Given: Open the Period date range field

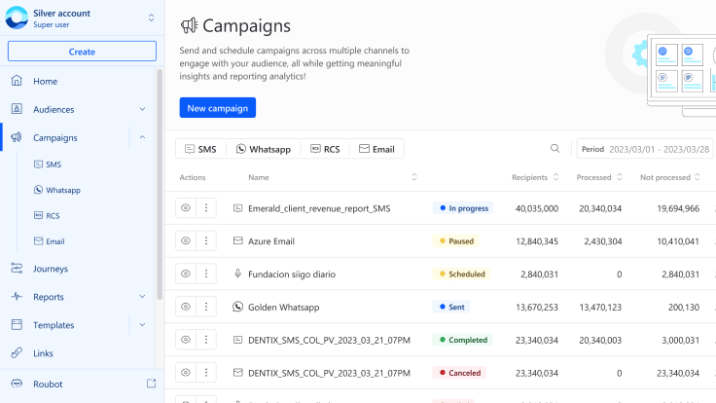Looking at the screenshot, I should pos(645,149).
